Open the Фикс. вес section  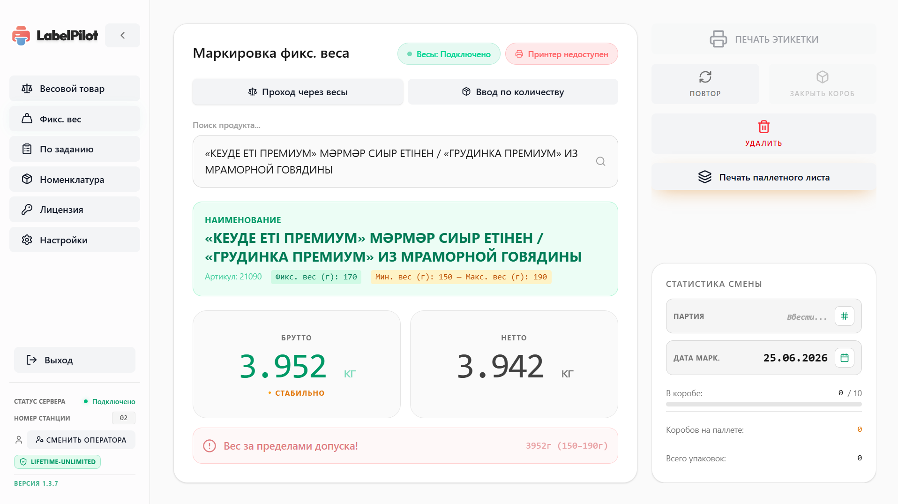point(75,119)
